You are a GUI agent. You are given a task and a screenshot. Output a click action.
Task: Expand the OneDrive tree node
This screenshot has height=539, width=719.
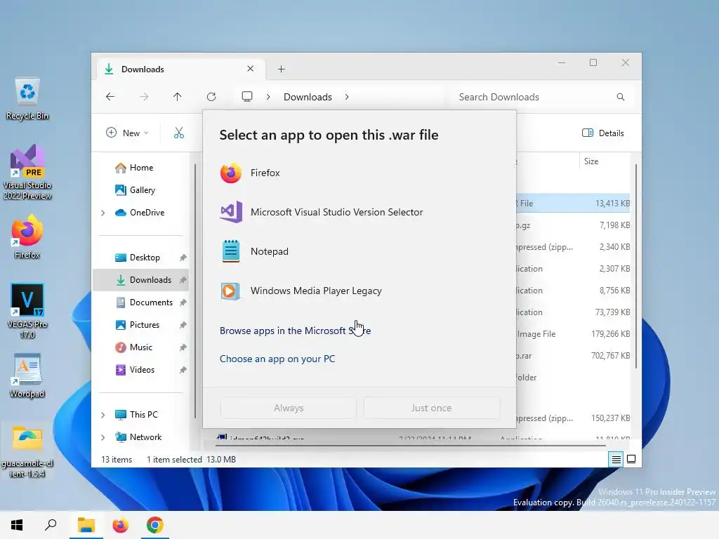tap(103, 213)
